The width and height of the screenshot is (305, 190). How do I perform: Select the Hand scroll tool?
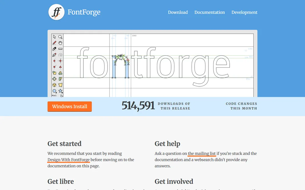pos(60,43)
